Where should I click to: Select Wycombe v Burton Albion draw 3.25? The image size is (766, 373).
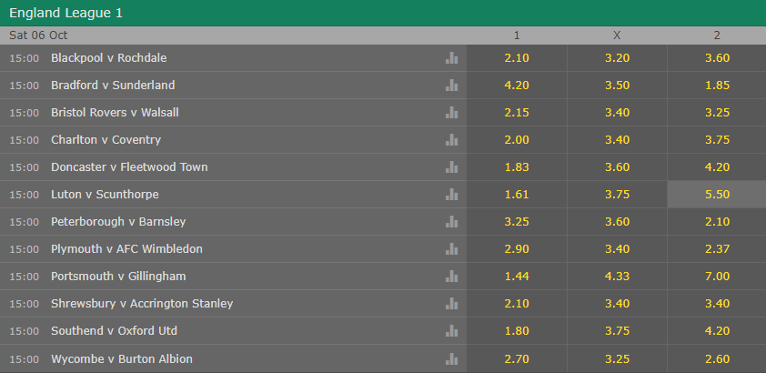(x=617, y=358)
